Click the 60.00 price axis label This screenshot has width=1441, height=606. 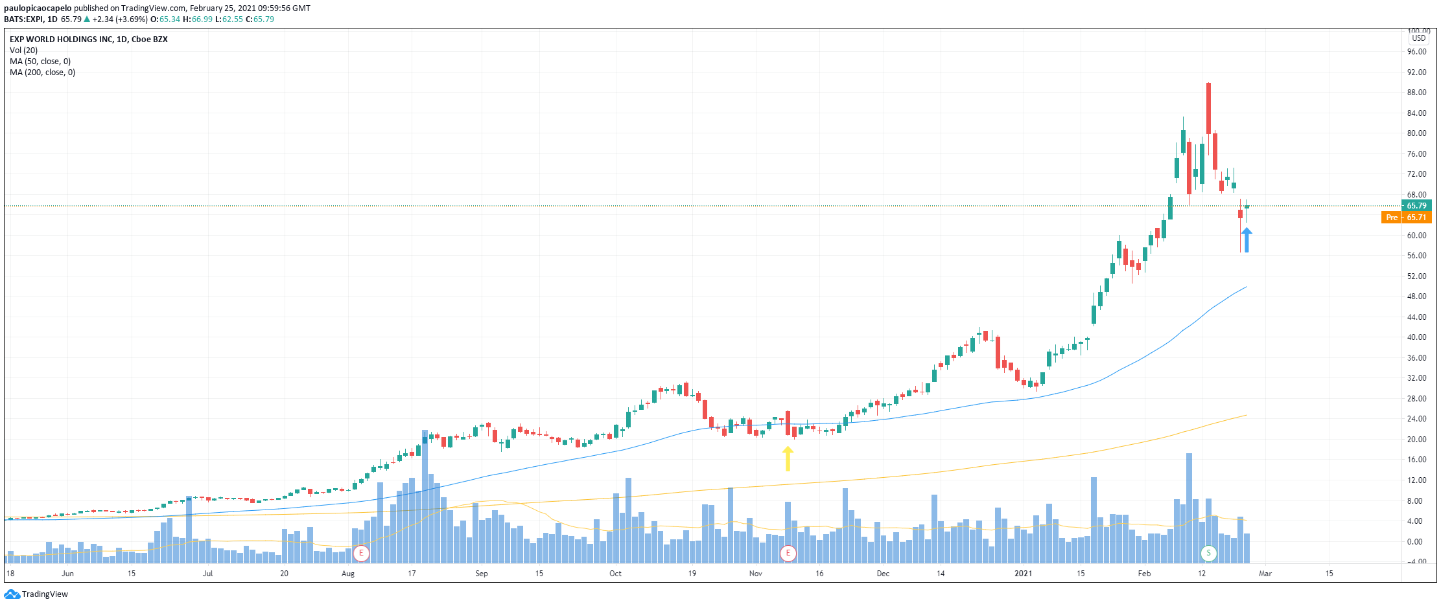(1416, 236)
